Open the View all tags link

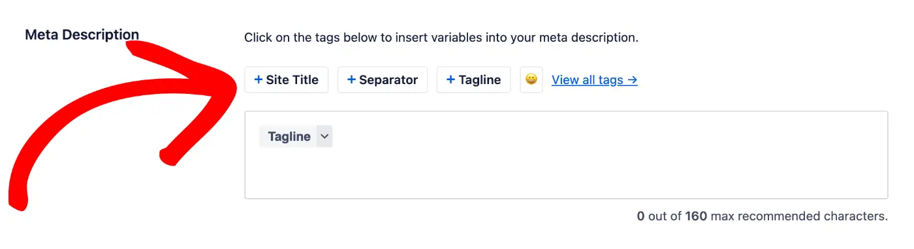click(595, 80)
